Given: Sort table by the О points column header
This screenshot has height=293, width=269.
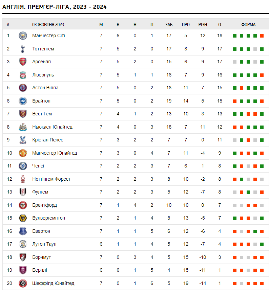Looking at the screenshot, I should click(x=220, y=25).
